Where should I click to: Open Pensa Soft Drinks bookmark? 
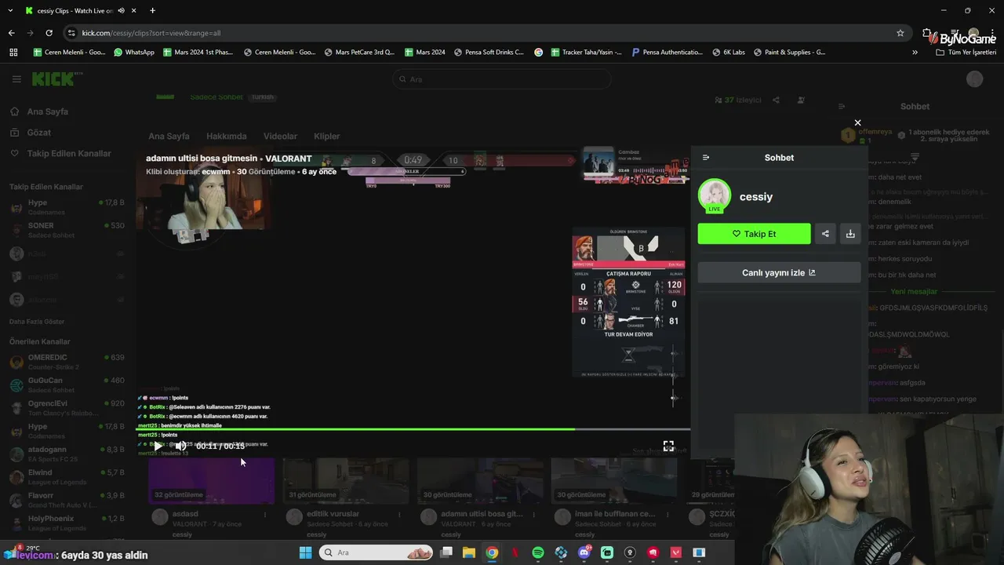488,53
